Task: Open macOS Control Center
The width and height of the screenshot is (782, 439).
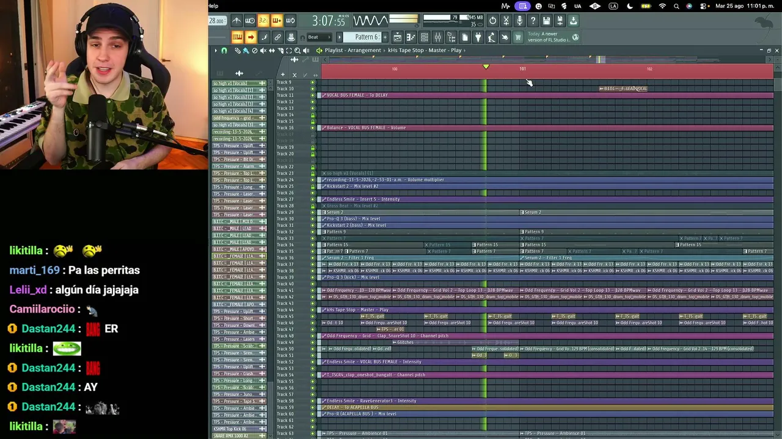Action: [703, 6]
